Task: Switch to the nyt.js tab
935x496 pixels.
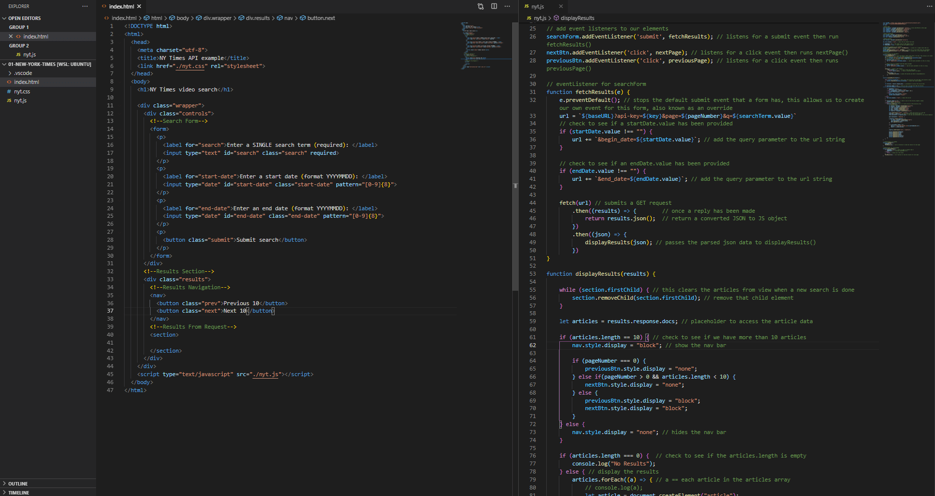Action: (538, 6)
